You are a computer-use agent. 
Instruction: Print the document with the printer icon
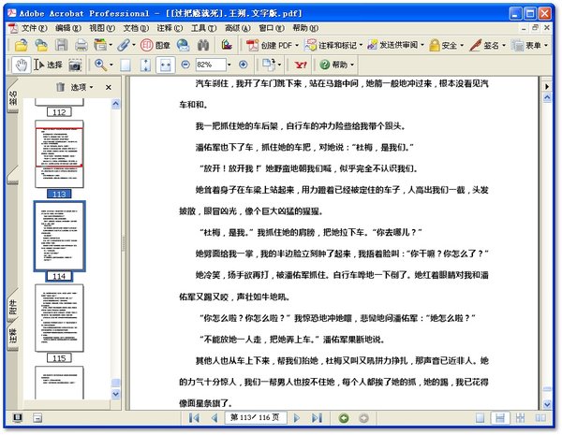81,45
